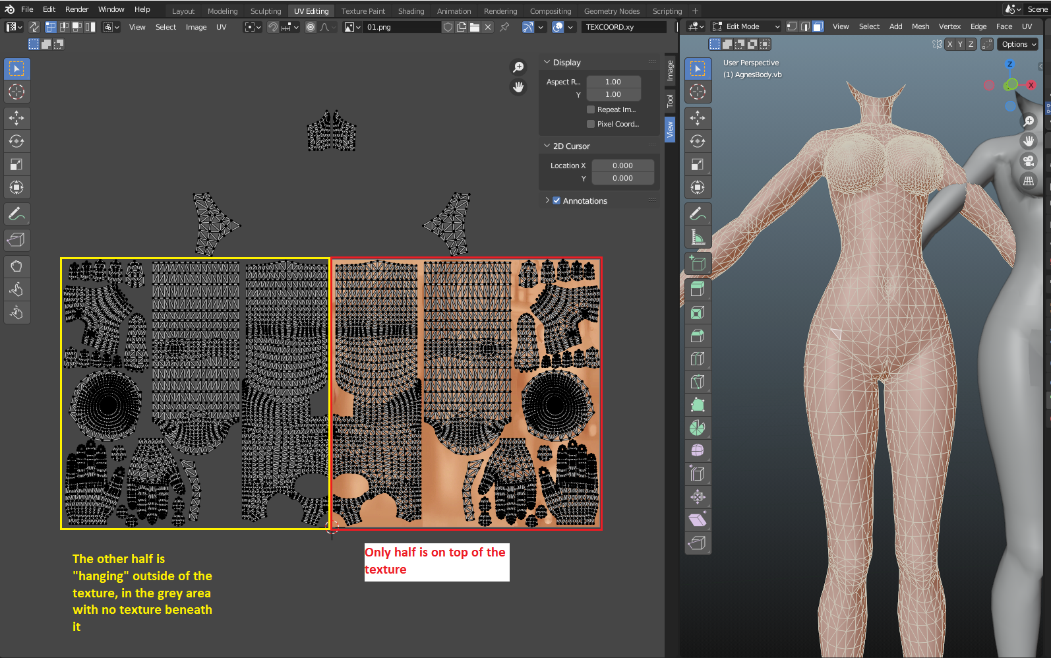The height and width of the screenshot is (658, 1051).
Task: Click the Aspect Ratio X value field
Action: tap(614, 82)
